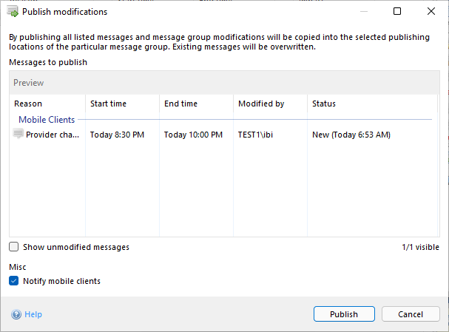Uncheck Notify mobile clients
449x332 pixels.
(14, 281)
